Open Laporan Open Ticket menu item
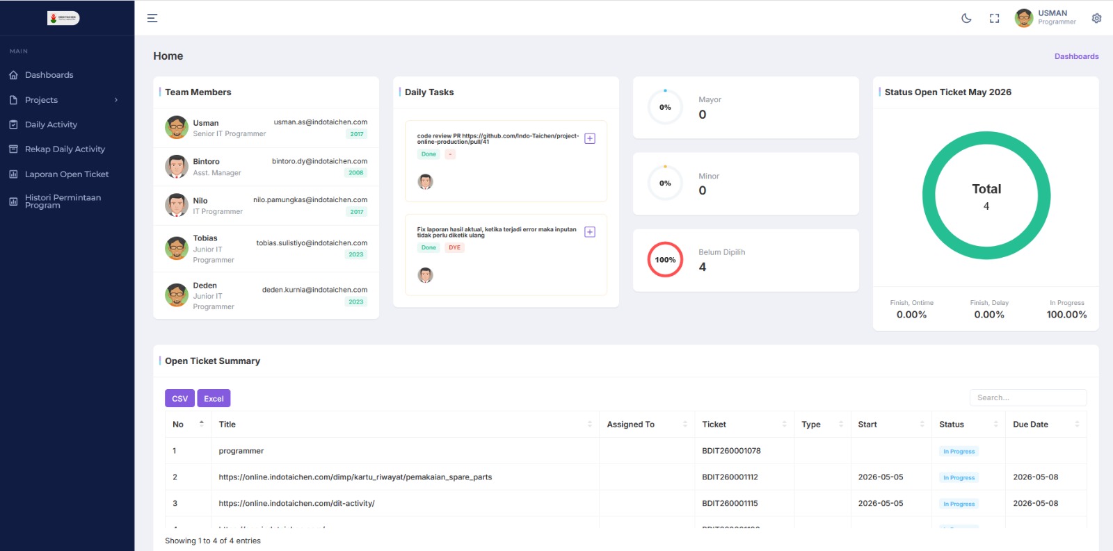 click(x=67, y=174)
